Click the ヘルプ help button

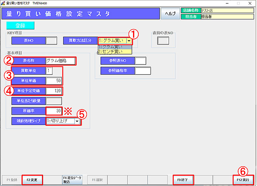[x=170, y=14]
